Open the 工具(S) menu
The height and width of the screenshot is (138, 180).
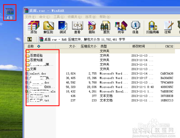(x=59, y=17)
